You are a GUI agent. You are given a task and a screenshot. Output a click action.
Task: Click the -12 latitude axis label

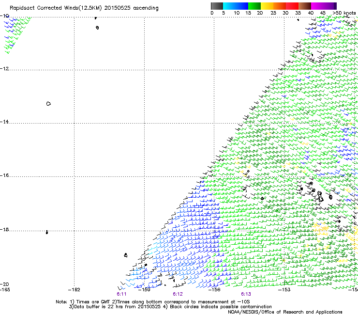coord(4,69)
